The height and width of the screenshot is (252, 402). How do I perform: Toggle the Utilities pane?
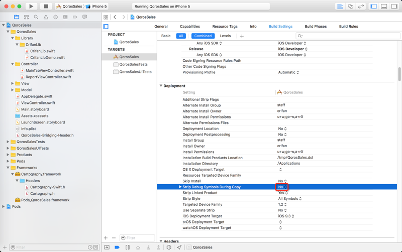(x=394, y=7)
